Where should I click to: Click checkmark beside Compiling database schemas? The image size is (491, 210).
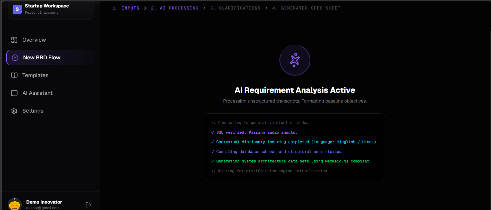[x=213, y=152]
